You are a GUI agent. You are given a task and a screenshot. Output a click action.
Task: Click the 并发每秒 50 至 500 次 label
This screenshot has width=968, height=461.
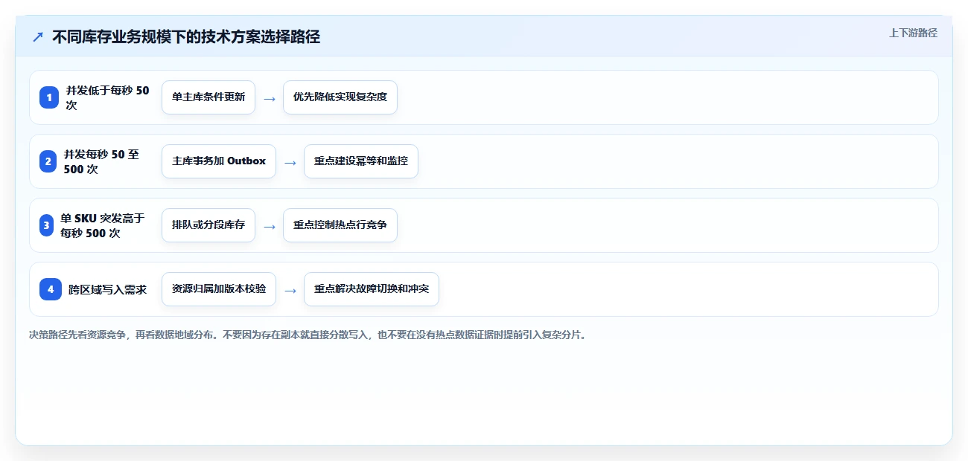(101, 161)
